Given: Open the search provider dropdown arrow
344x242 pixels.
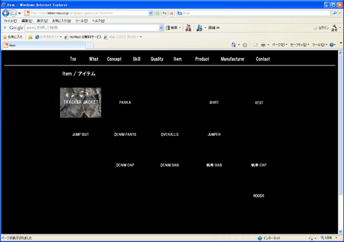Looking at the screenshot, I should click(x=340, y=13).
